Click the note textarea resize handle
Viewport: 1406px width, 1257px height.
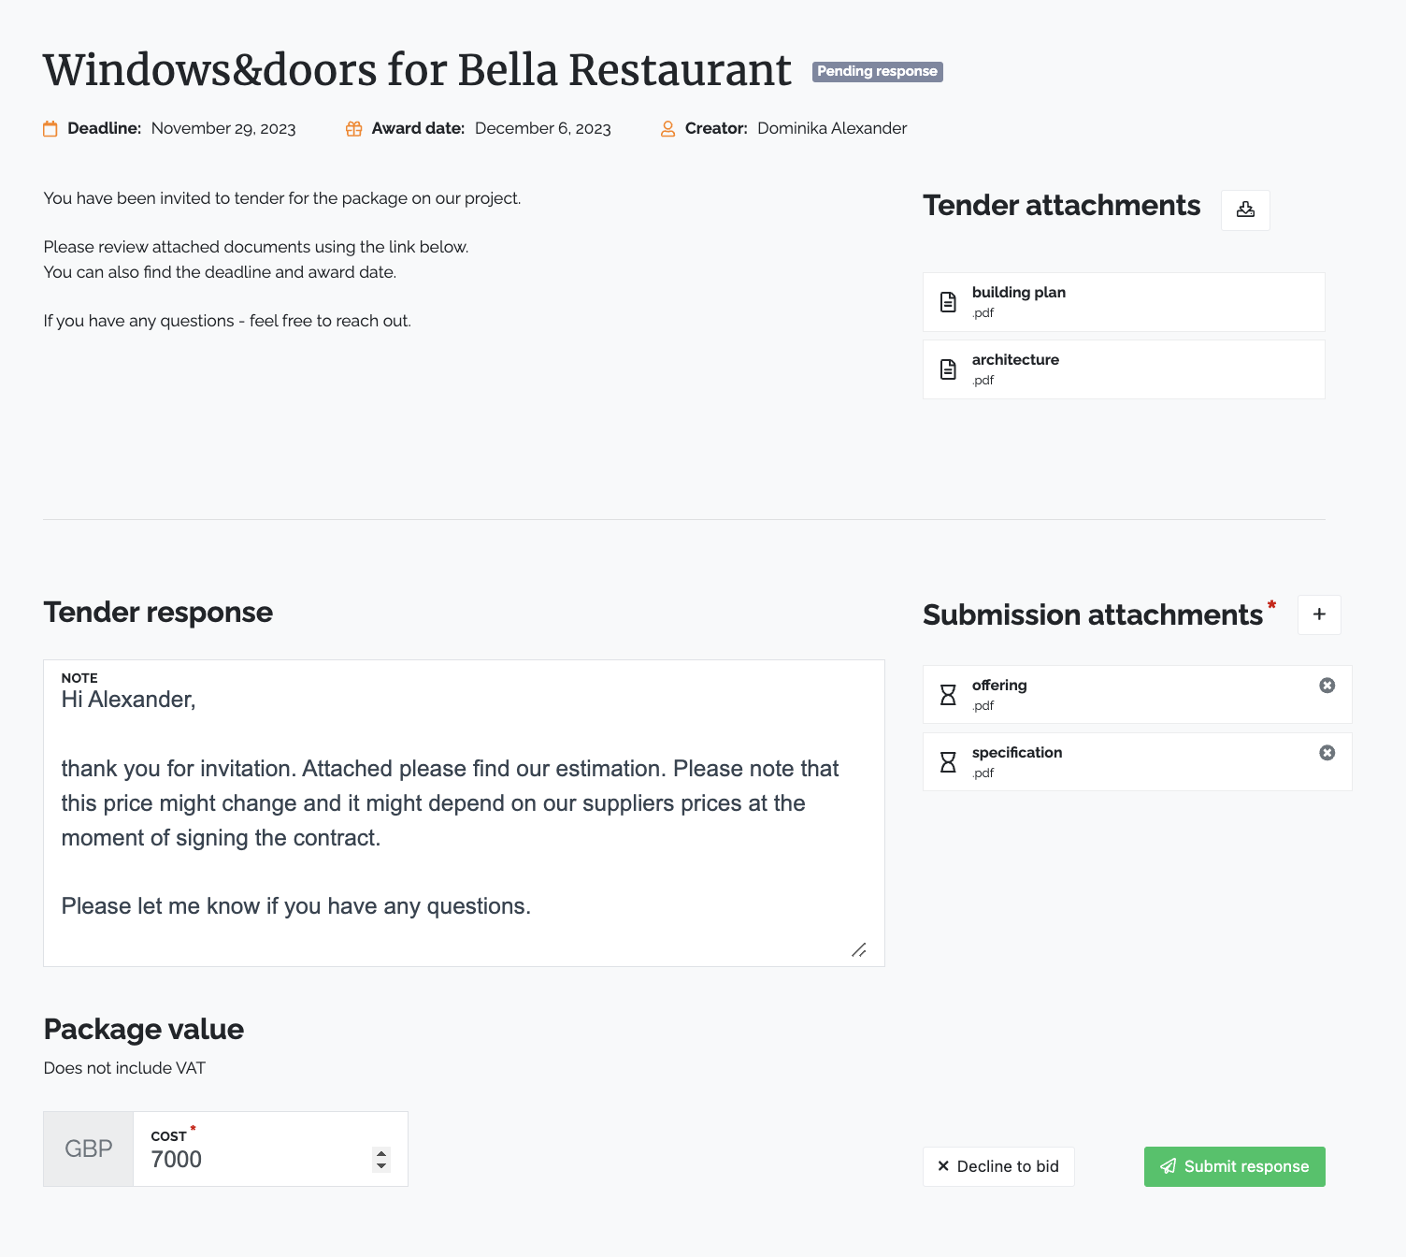pyautogui.click(x=859, y=950)
